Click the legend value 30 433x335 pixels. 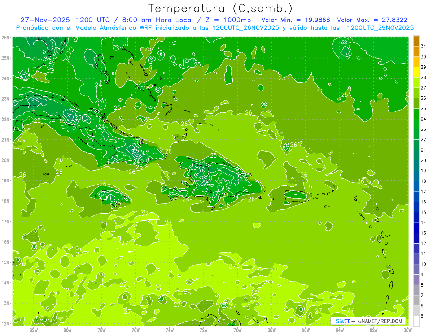[x=423, y=57]
